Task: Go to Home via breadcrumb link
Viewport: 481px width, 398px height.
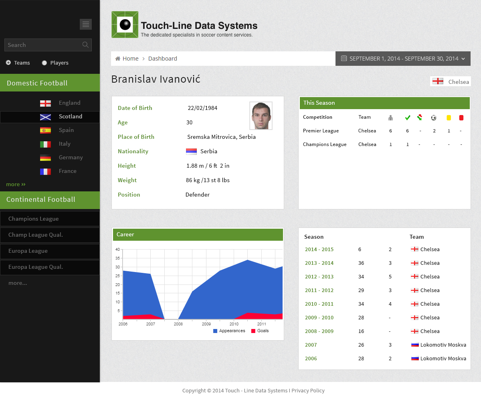Action: point(131,59)
